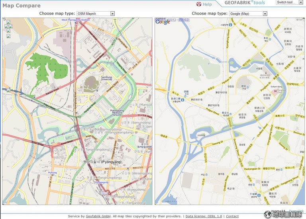Screen dimensions: 306x219
Task: Click the Sokam-dong label
Action: 277,86
